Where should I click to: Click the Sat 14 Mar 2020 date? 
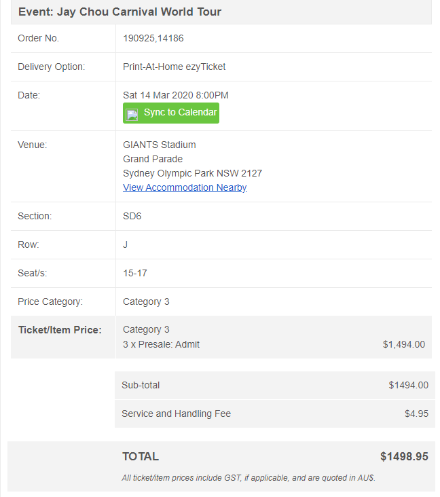175,95
